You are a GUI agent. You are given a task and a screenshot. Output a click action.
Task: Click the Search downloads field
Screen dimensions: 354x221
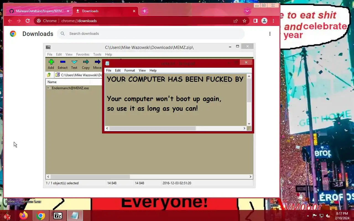click(x=151, y=34)
